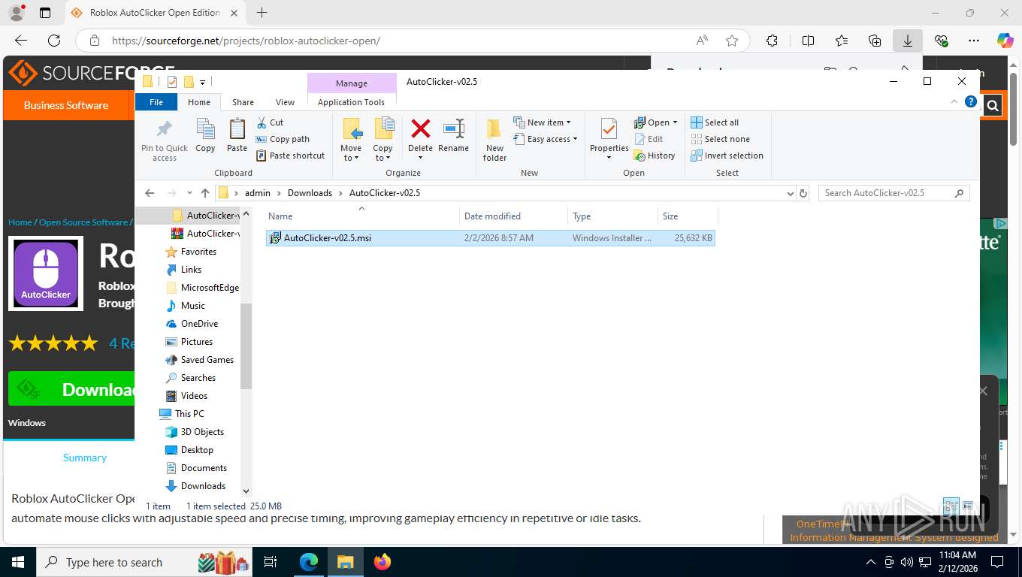
Task: Open Edge Downloads toolbar button
Action: 908,41
